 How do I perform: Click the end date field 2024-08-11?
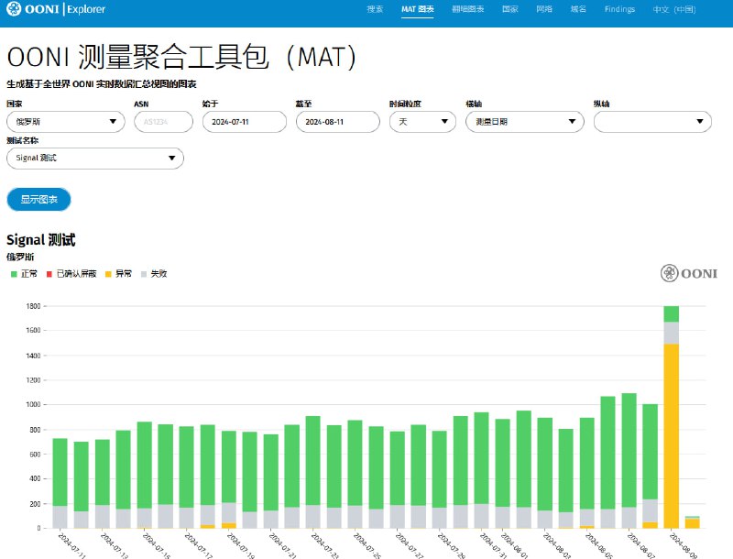click(338, 122)
